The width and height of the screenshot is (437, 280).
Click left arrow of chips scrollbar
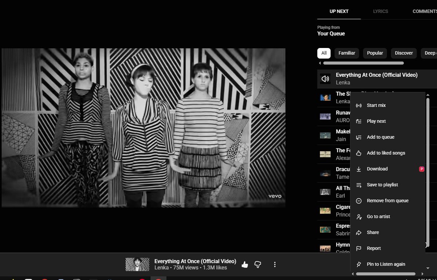[320, 63]
